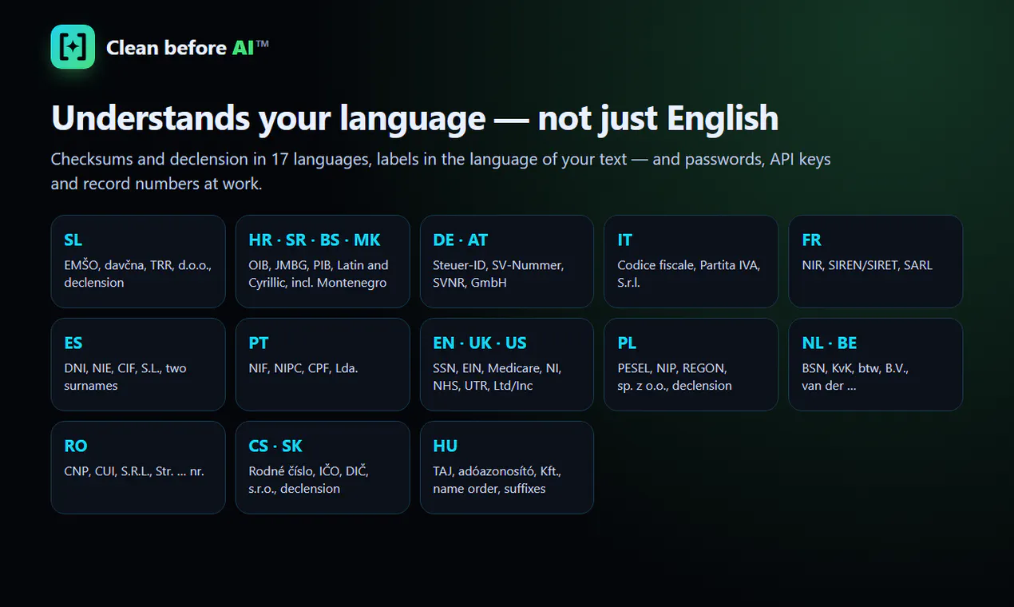Click the "Checksums and declension in 17 languages" paragraph
The height and width of the screenshot is (607, 1014).
[441, 171]
